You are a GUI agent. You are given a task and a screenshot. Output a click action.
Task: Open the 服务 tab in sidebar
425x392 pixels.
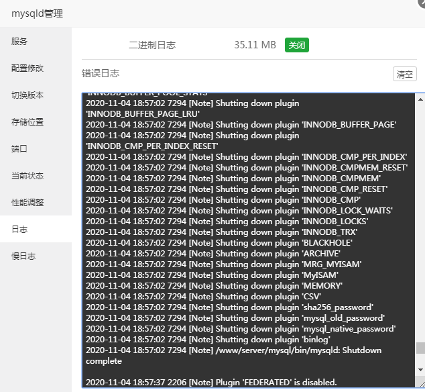point(36,42)
